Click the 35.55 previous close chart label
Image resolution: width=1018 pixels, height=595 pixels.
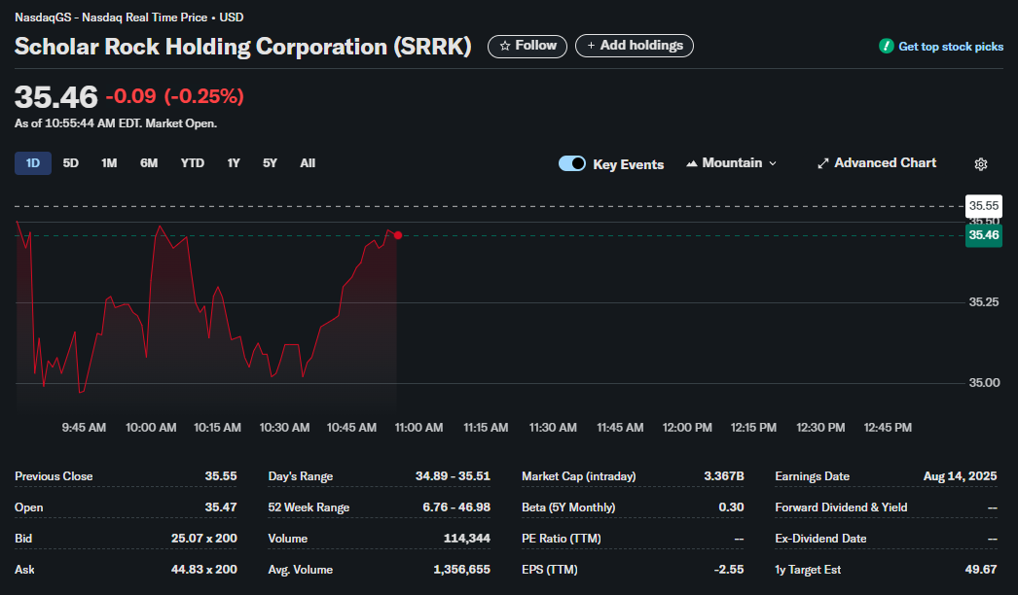[984, 206]
